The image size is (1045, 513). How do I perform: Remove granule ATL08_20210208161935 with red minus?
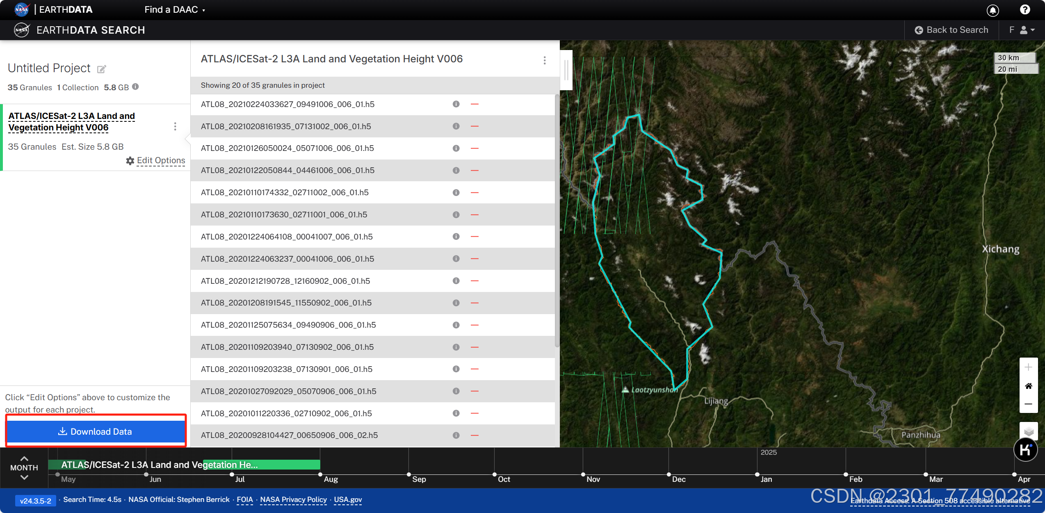[475, 126]
